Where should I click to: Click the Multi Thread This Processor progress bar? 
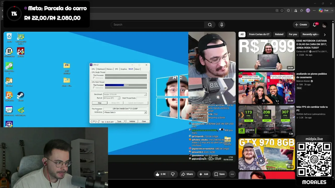[126, 85]
